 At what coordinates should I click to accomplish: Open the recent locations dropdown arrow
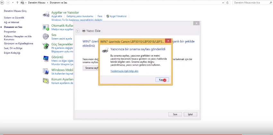[13, 3]
